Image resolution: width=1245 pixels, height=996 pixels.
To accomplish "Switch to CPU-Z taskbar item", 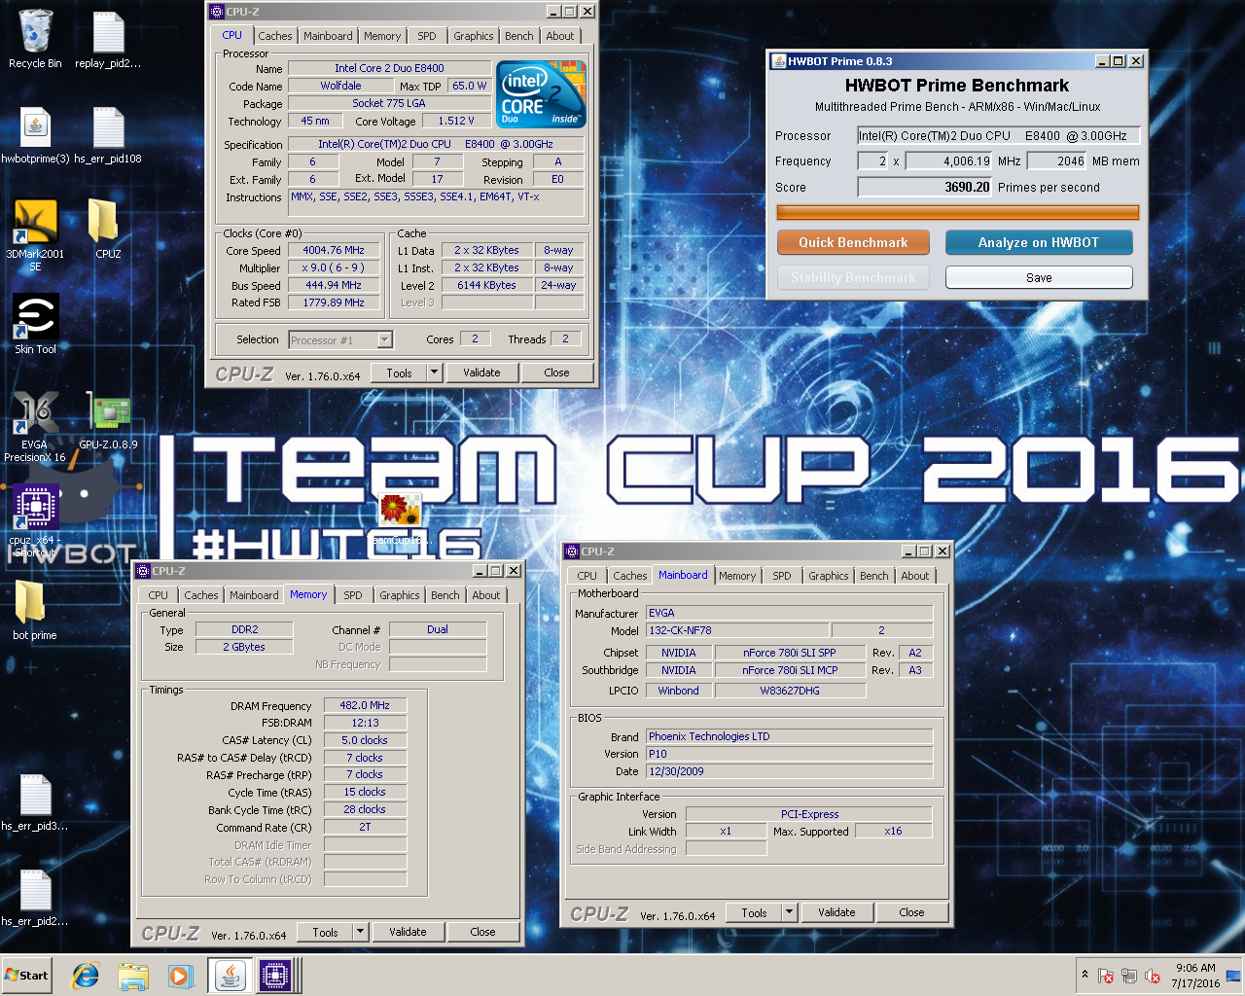I will pyautogui.click(x=275, y=976).
